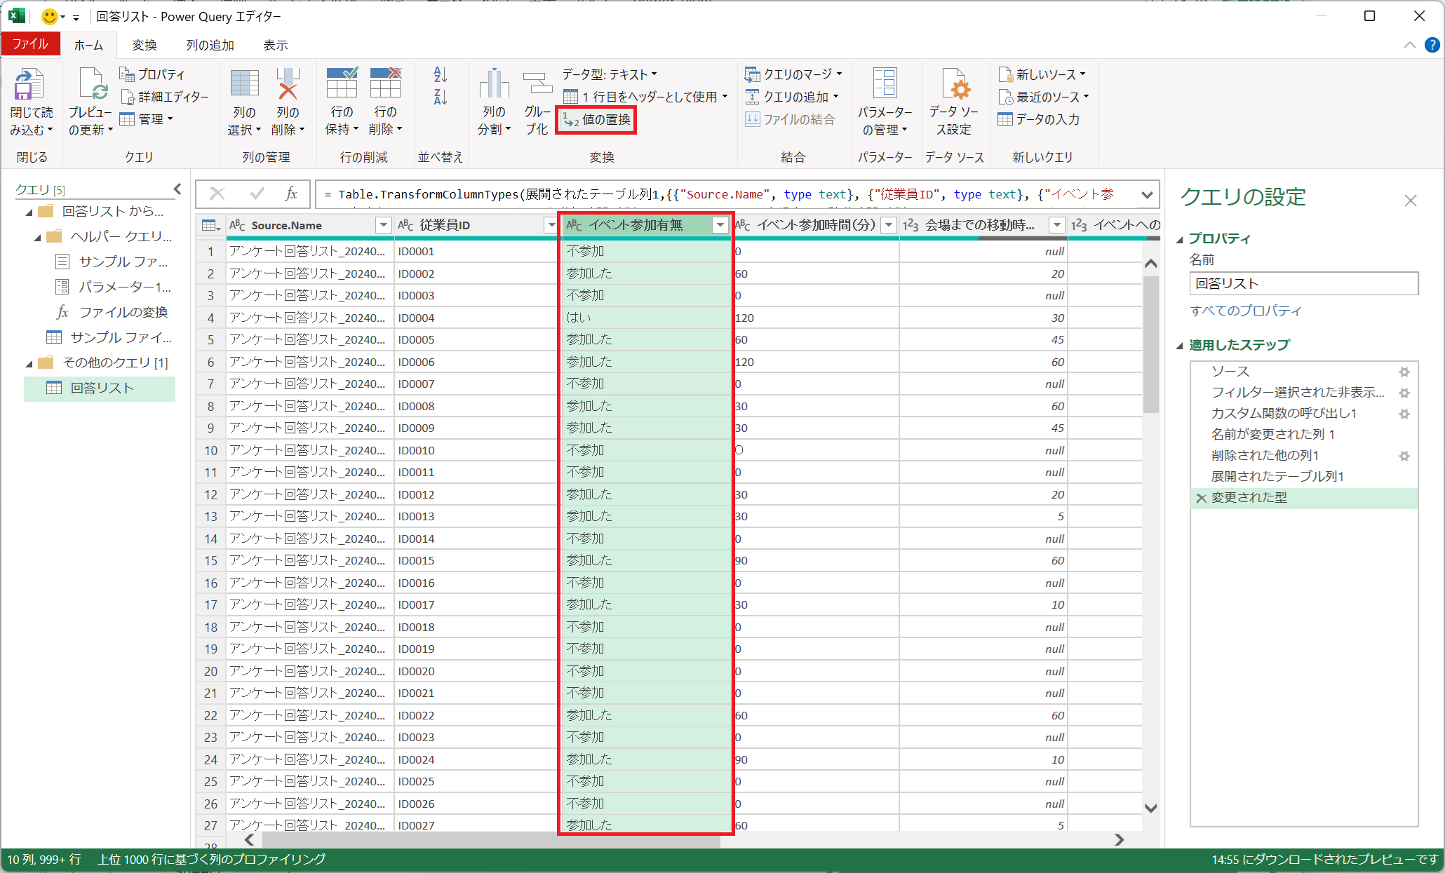Open the 管理 manage button

(x=146, y=119)
